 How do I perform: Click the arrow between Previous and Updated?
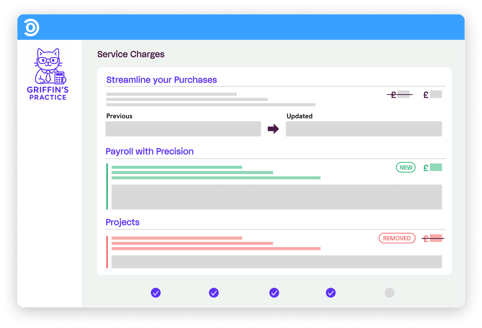pyautogui.click(x=273, y=129)
